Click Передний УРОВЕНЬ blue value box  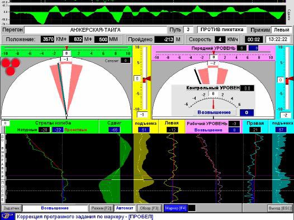tap(253, 48)
